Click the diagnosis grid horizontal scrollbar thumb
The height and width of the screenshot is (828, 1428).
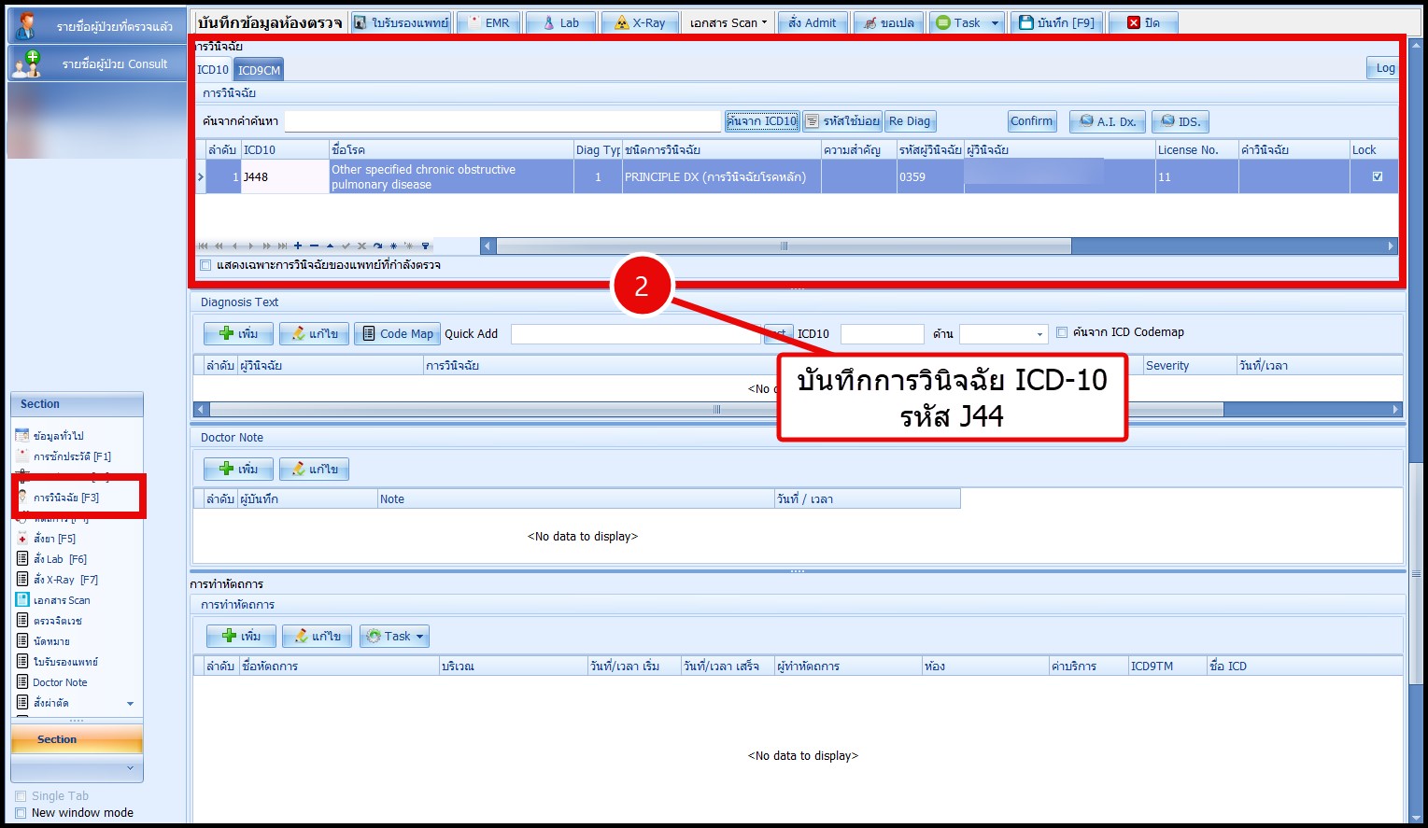(x=784, y=246)
